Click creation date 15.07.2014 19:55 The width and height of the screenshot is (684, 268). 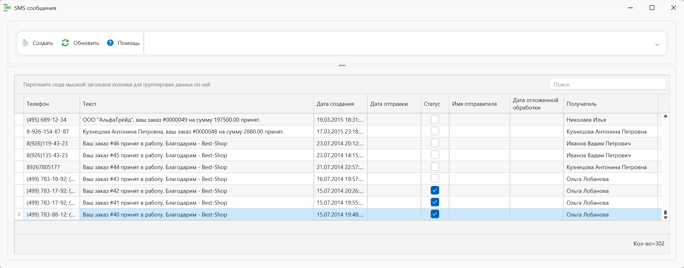341,202
